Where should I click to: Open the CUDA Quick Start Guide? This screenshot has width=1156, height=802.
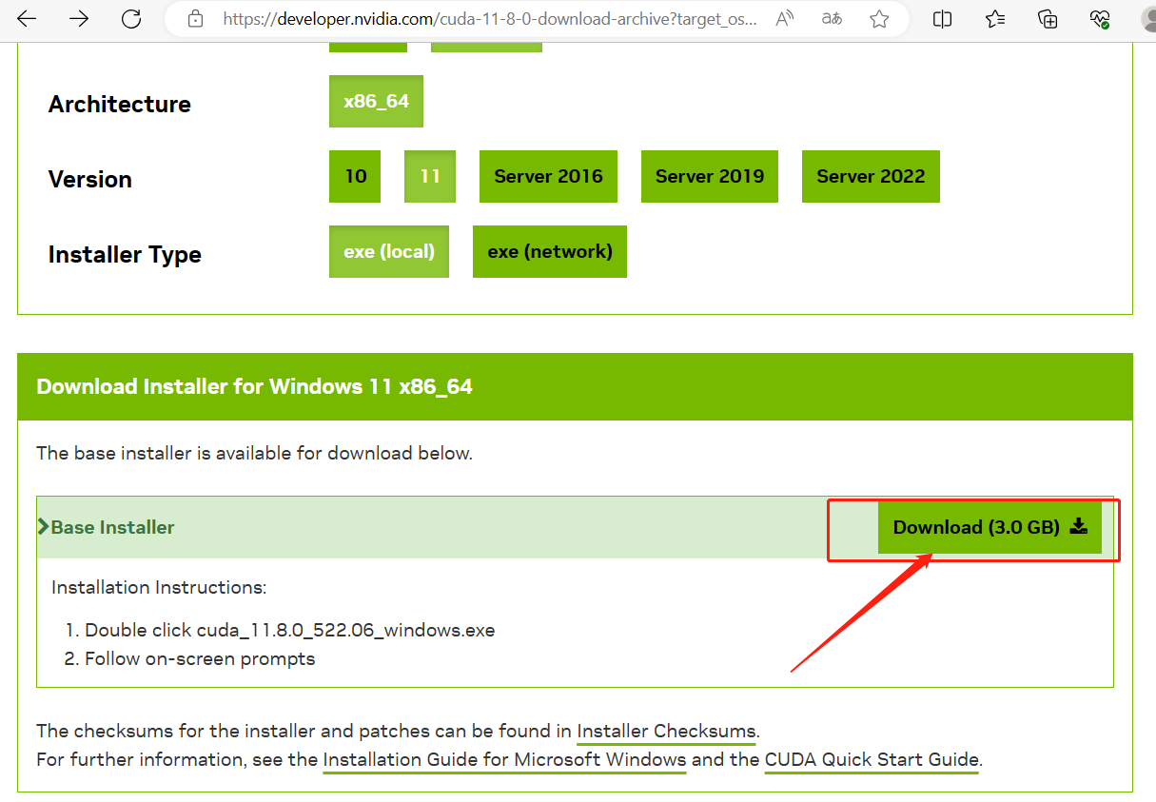click(x=872, y=760)
